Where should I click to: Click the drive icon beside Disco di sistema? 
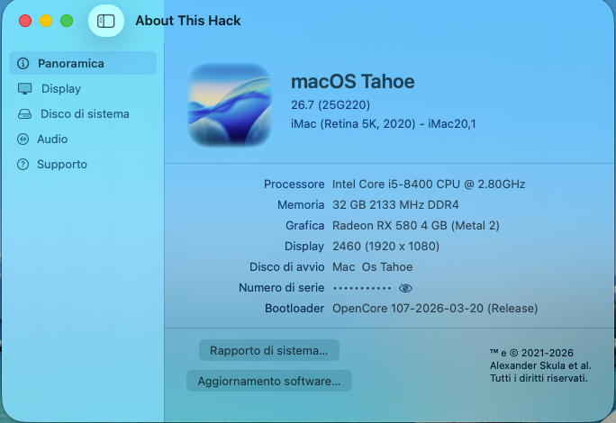(x=24, y=114)
